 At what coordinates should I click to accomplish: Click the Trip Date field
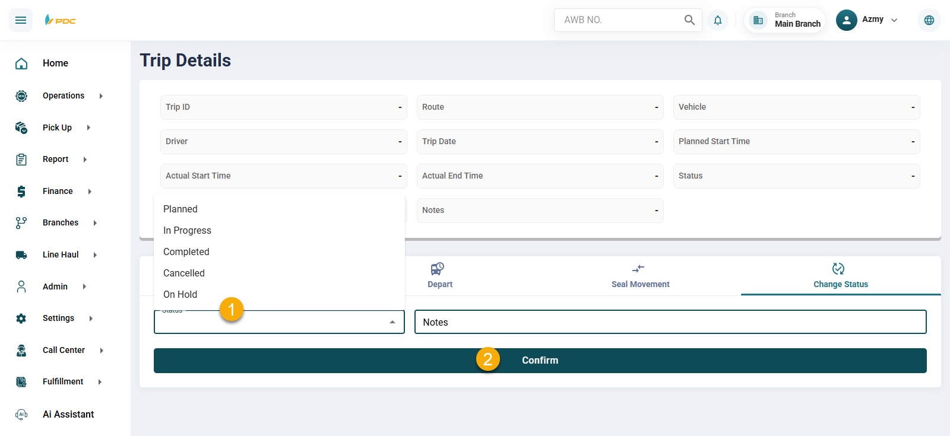(x=540, y=142)
